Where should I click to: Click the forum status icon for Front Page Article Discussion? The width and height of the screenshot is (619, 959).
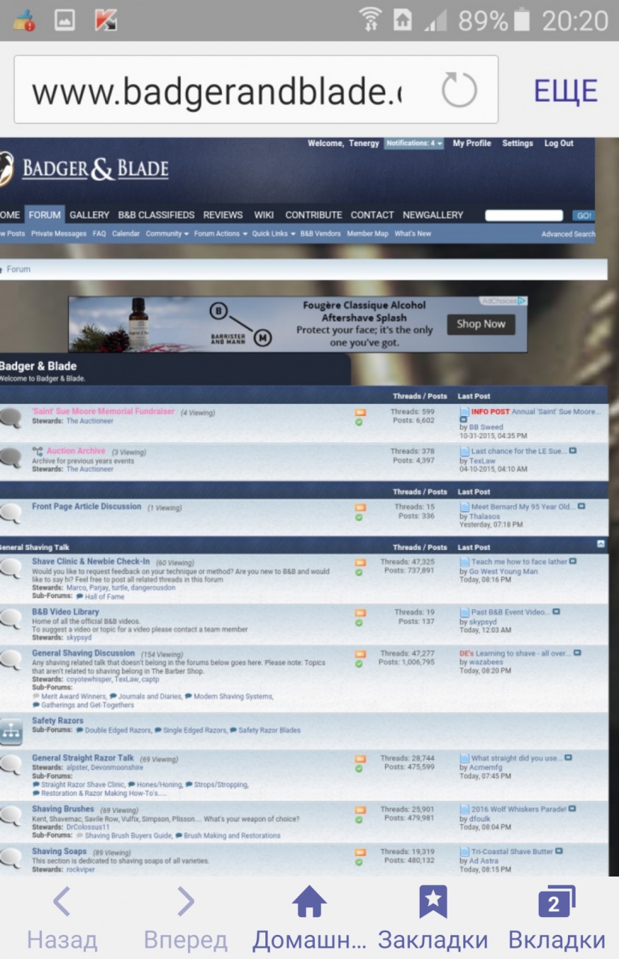(10, 513)
